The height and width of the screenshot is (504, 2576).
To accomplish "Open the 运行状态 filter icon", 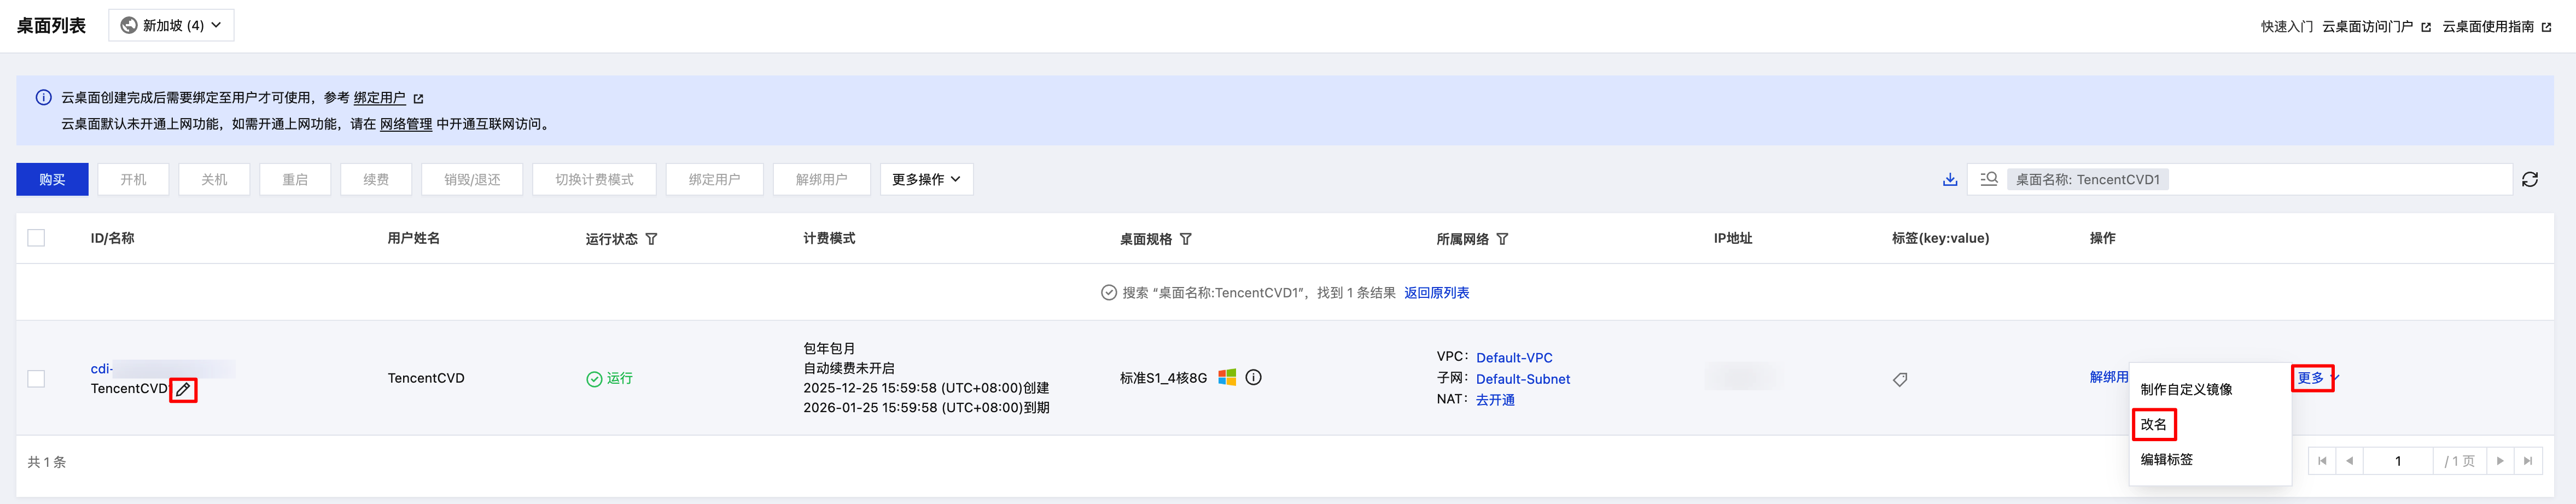I will (652, 239).
